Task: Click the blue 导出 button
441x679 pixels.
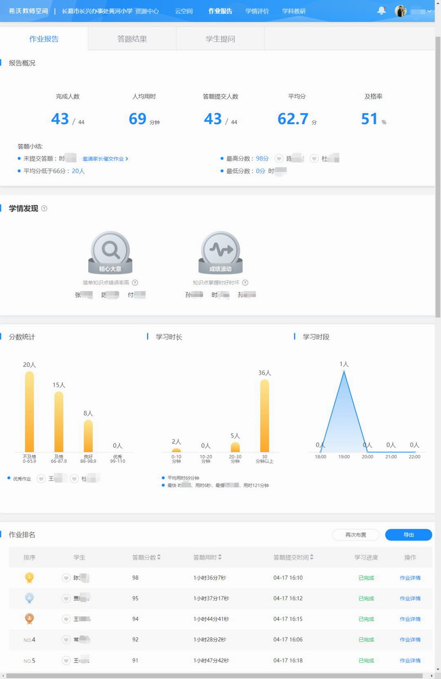Action: click(x=408, y=534)
